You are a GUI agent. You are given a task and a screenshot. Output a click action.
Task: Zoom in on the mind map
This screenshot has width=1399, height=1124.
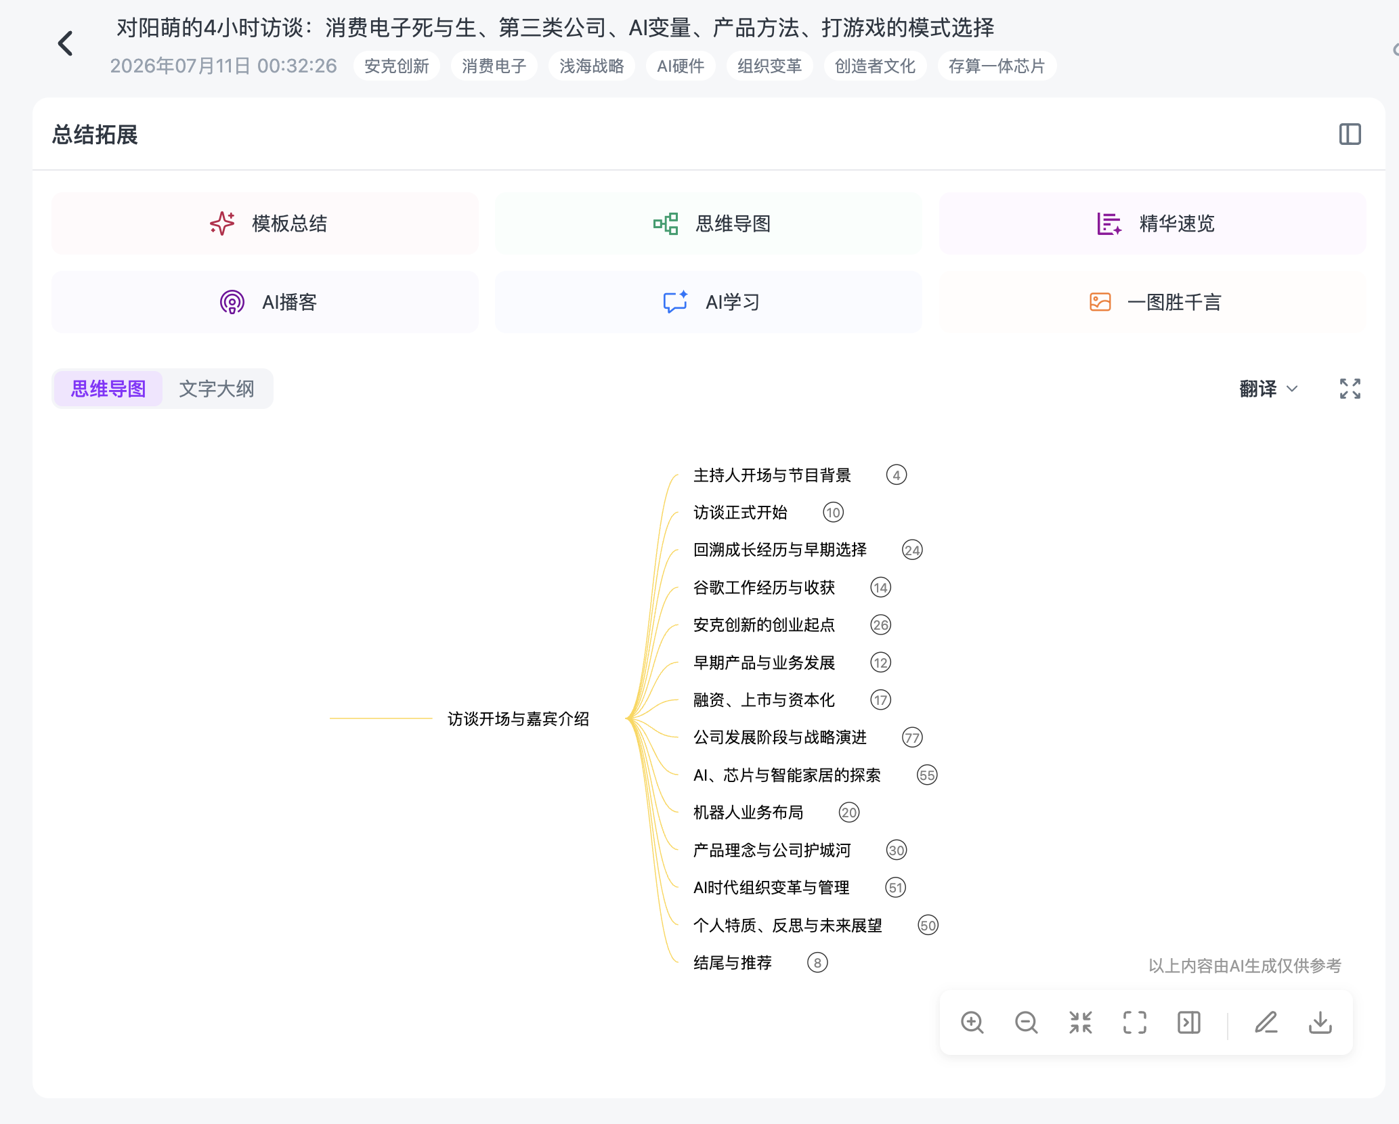972,1022
